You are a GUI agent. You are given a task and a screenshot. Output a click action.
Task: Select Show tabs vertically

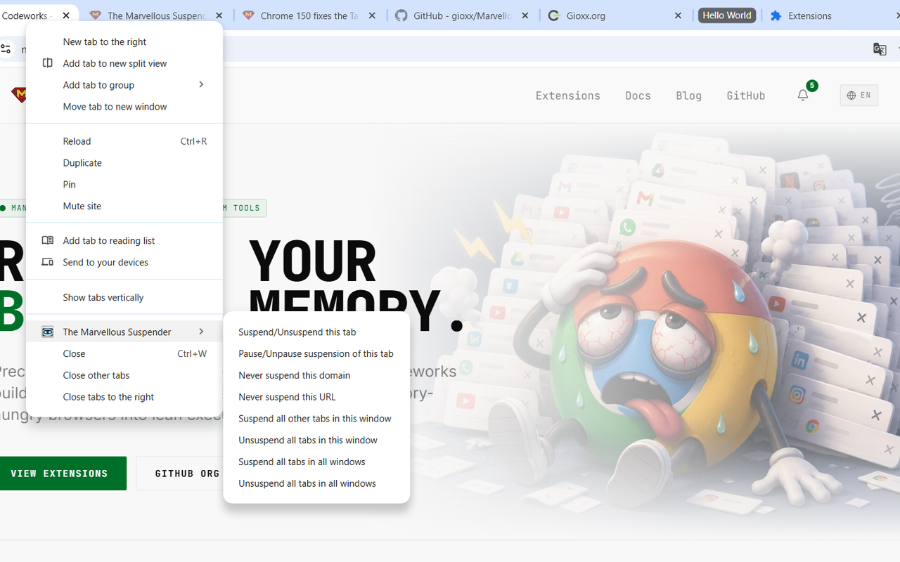(x=124, y=297)
